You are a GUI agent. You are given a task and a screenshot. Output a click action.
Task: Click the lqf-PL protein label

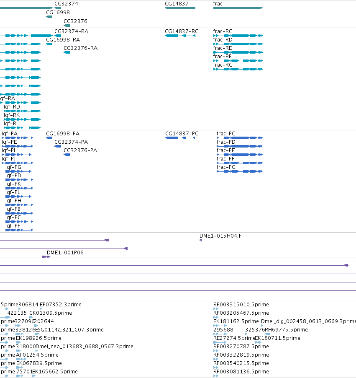pos(13,192)
